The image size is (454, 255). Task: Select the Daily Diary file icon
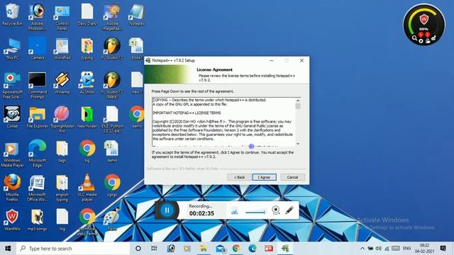tap(87, 15)
